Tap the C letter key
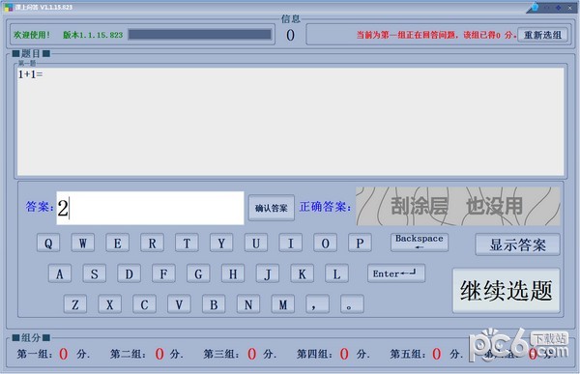The image size is (580, 374). click(x=145, y=304)
